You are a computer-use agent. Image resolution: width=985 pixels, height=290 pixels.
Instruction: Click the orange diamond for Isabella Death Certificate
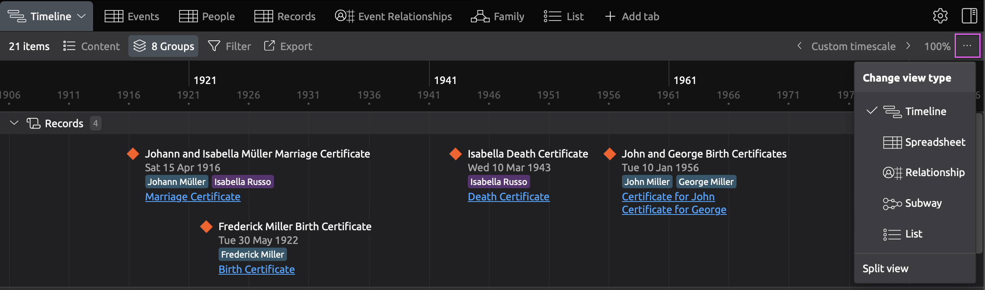[456, 154]
